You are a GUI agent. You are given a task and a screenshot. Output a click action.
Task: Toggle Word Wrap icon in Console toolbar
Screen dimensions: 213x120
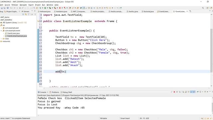pos(189,92)
